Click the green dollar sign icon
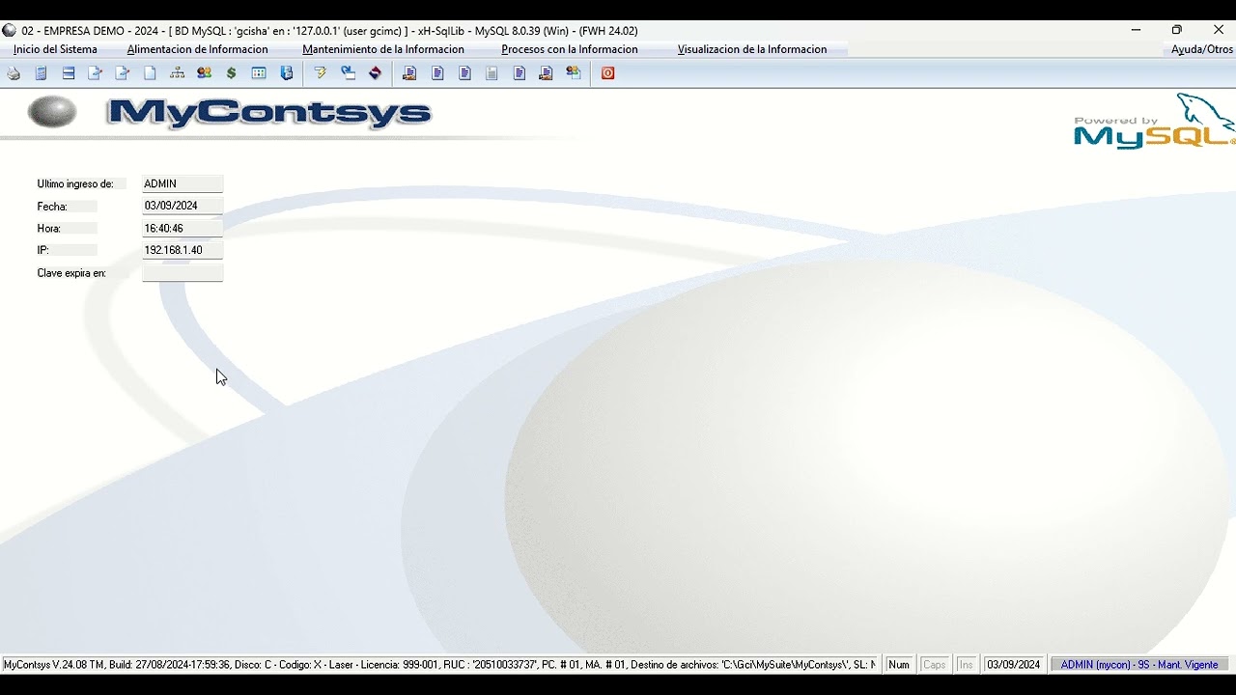The height and width of the screenshot is (695, 1236). coord(232,73)
